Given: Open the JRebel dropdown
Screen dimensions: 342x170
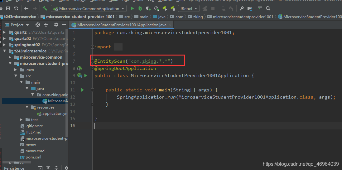Looking at the screenshot, I should 189,9.
